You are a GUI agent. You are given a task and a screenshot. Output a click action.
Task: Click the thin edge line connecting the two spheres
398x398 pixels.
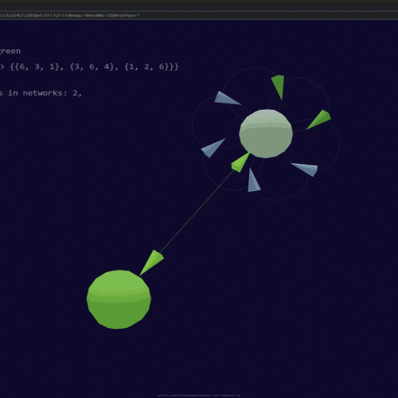[x=197, y=211]
